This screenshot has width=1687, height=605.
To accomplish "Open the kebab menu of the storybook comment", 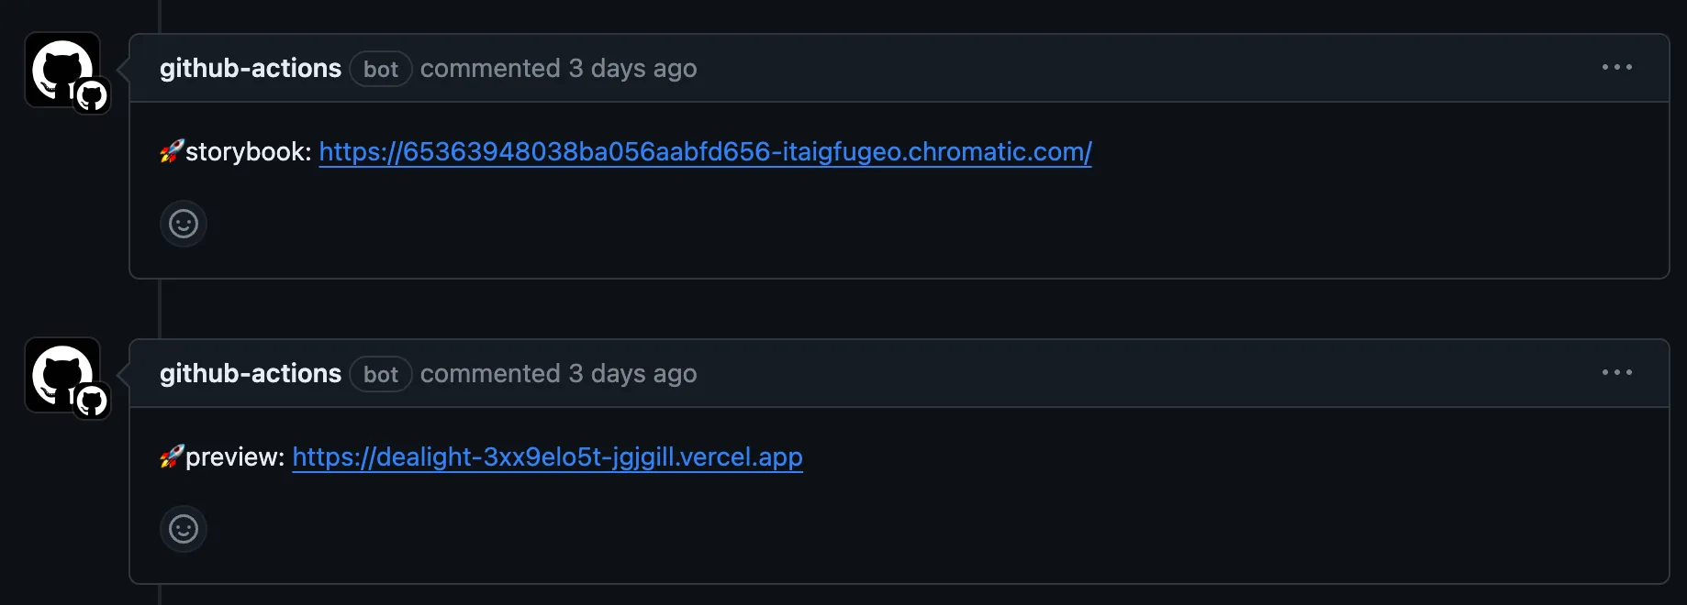I will pos(1618,67).
